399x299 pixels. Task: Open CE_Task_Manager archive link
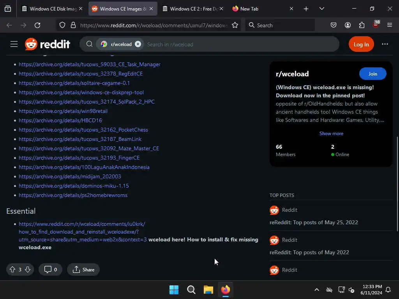[x=90, y=64]
